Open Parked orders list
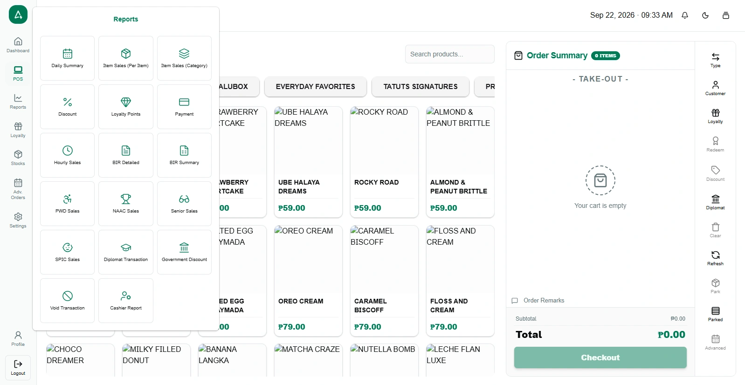 tap(715, 314)
